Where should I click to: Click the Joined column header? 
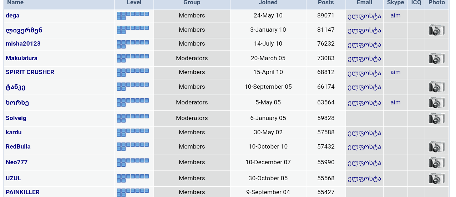(x=268, y=3)
